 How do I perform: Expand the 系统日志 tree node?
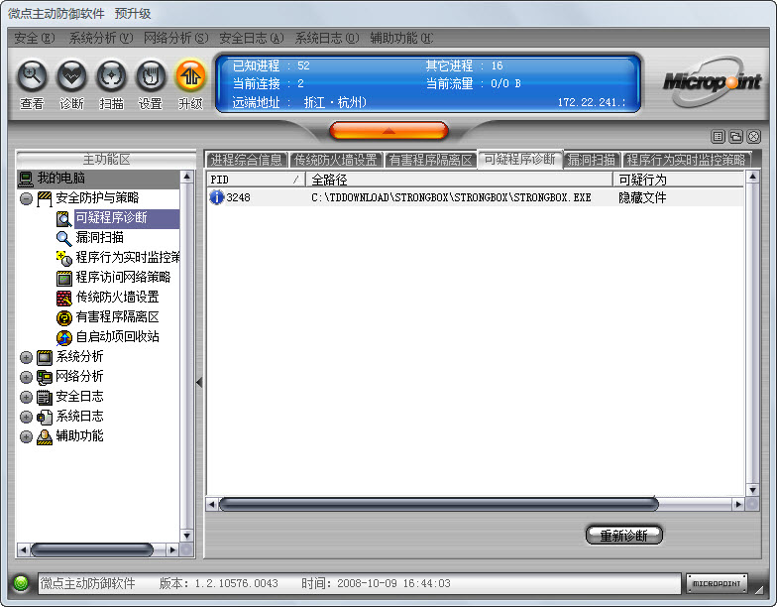(x=26, y=417)
